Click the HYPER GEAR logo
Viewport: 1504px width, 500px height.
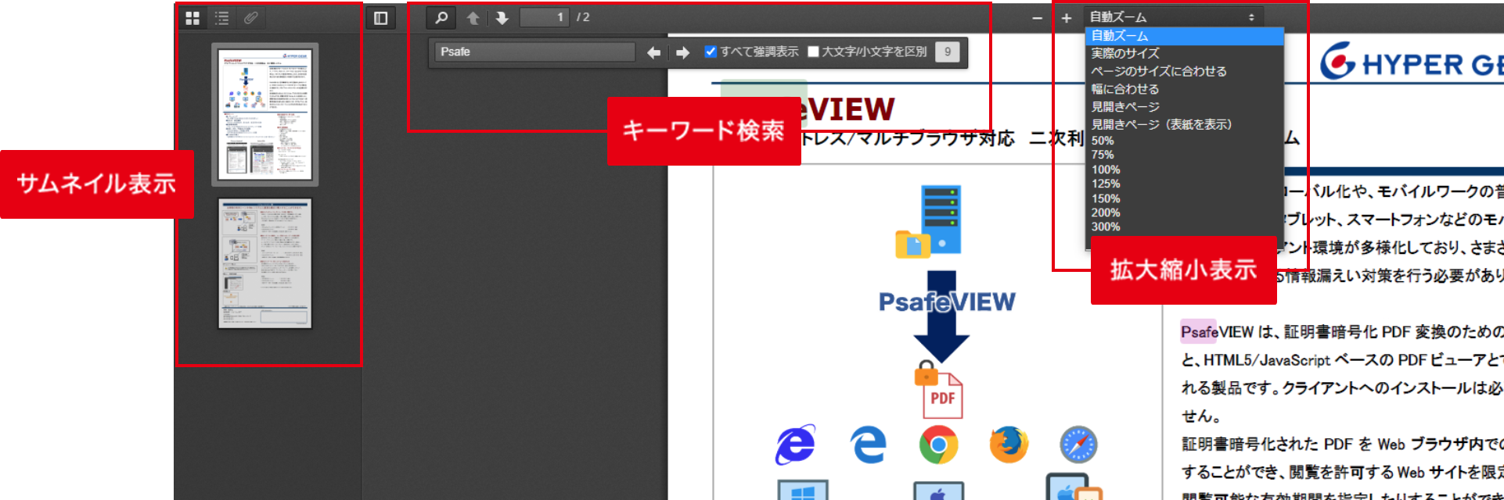(1412, 61)
